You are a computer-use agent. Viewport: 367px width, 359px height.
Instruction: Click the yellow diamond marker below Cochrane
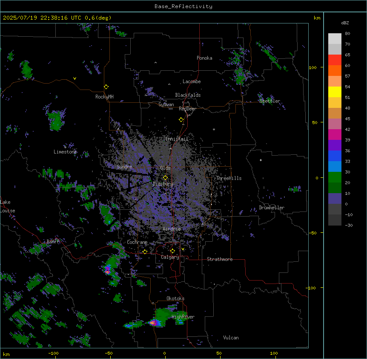click(145, 252)
